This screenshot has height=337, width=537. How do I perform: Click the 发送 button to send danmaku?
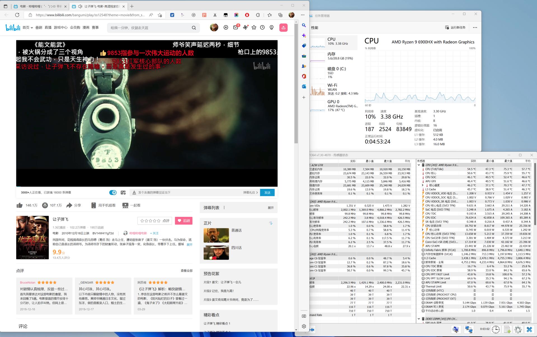point(267,193)
